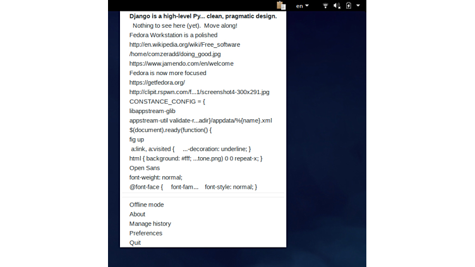475x267 pixels.
Task: Choose the '$(document).ready(function() {' entry
Action: [x=171, y=129]
